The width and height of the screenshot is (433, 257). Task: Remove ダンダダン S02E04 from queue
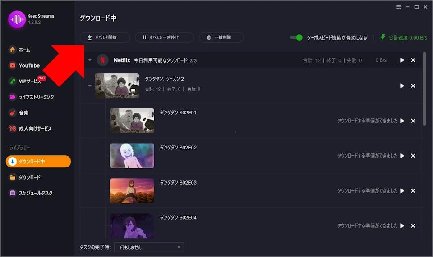click(x=413, y=226)
